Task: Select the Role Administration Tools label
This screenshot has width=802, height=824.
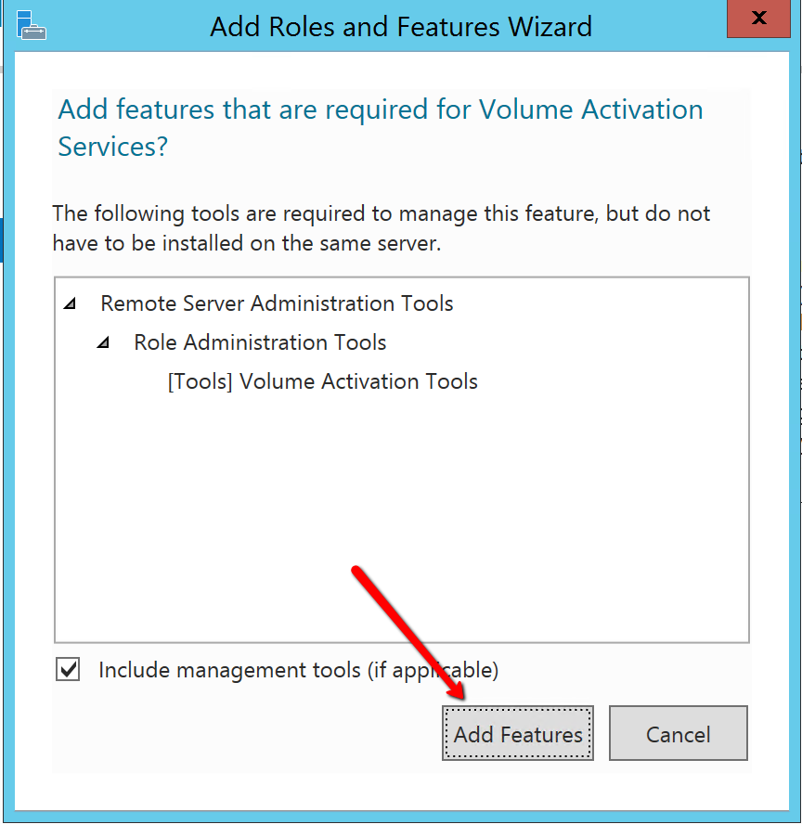Action: coord(260,342)
